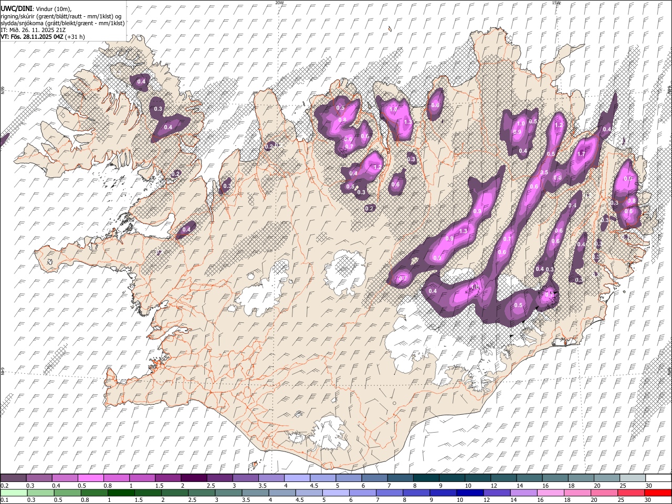
Task: Click the '0.3' value in the Westfjords
Action: click(x=158, y=109)
